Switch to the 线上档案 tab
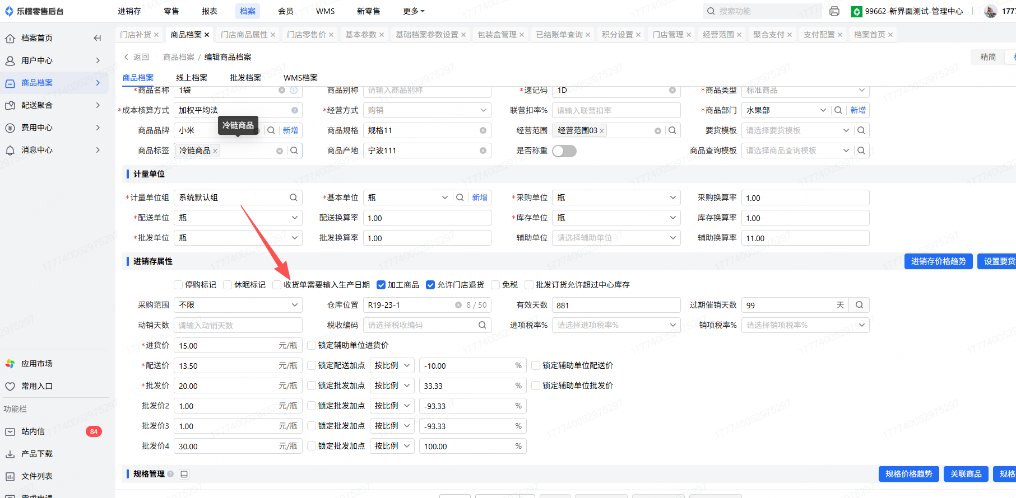The height and width of the screenshot is (498, 1016). (x=192, y=78)
